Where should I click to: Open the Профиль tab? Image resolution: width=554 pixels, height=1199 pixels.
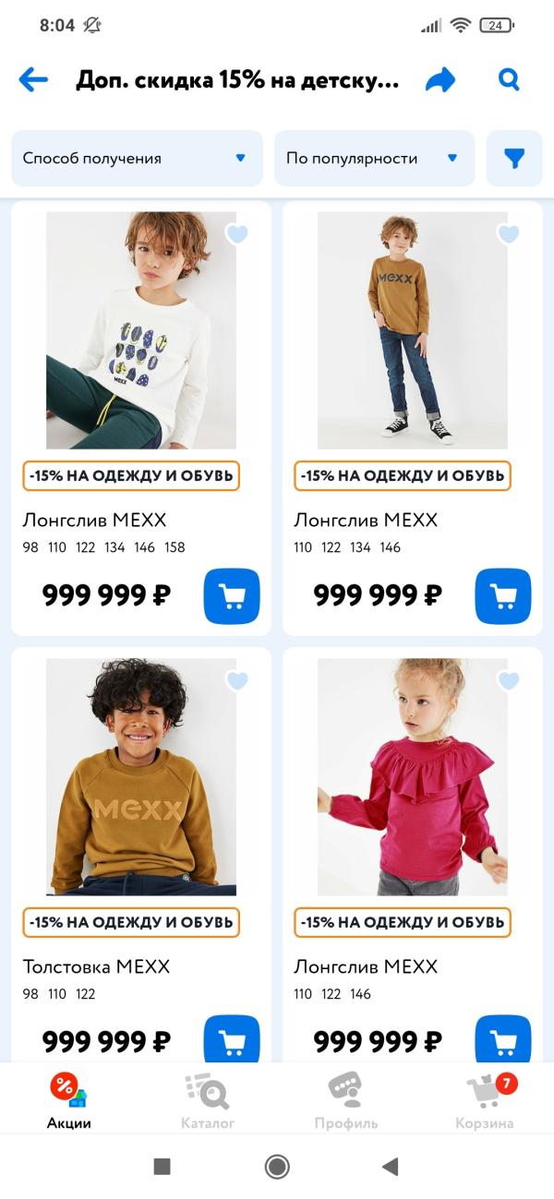pyautogui.click(x=346, y=1102)
